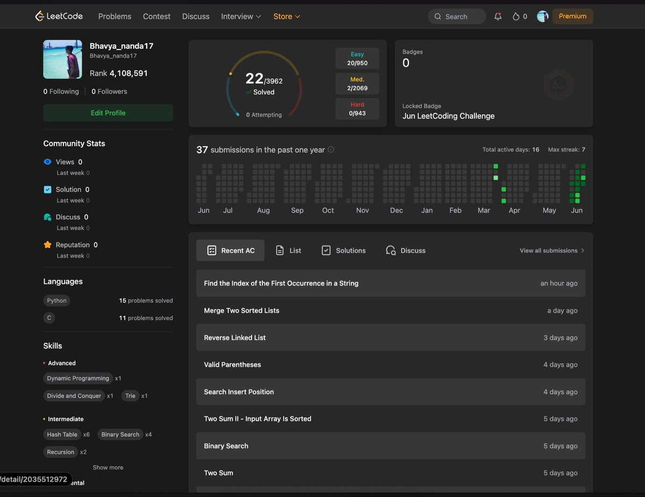Click 0 Following link
Image resolution: width=645 pixels, height=497 pixels.
click(x=61, y=91)
